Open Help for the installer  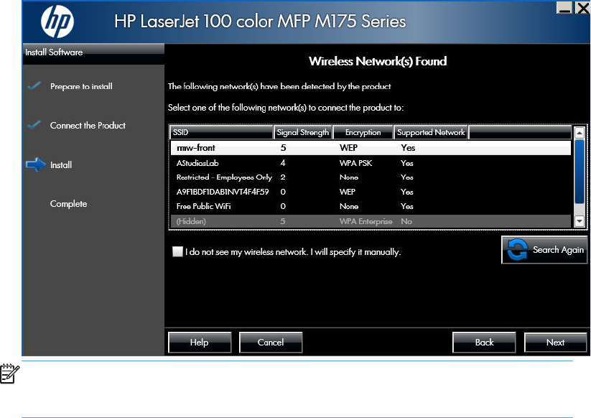coord(199,343)
